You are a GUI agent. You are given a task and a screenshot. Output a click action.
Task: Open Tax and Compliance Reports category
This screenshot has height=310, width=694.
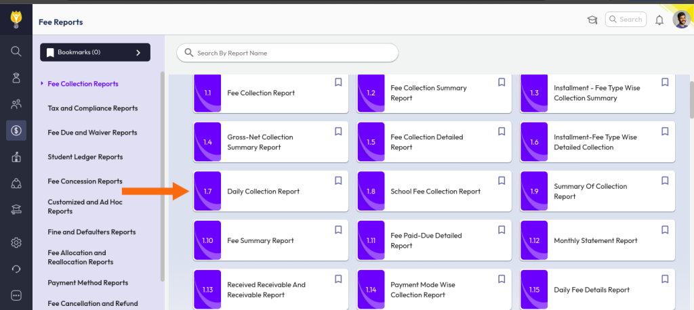pyautogui.click(x=92, y=108)
